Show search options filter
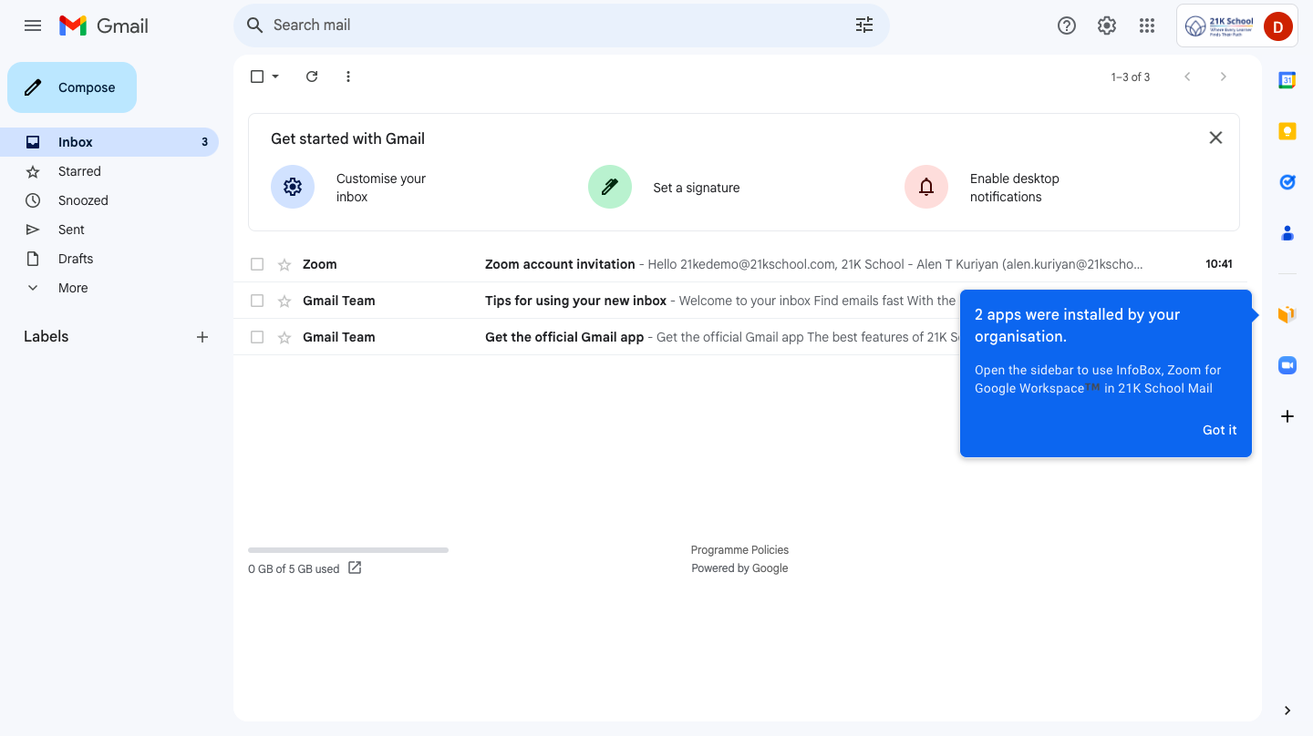The width and height of the screenshot is (1313, 736). pos(863,26)
